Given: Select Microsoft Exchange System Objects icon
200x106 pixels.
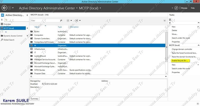Looking at the screenshot, I should [31, 66].
